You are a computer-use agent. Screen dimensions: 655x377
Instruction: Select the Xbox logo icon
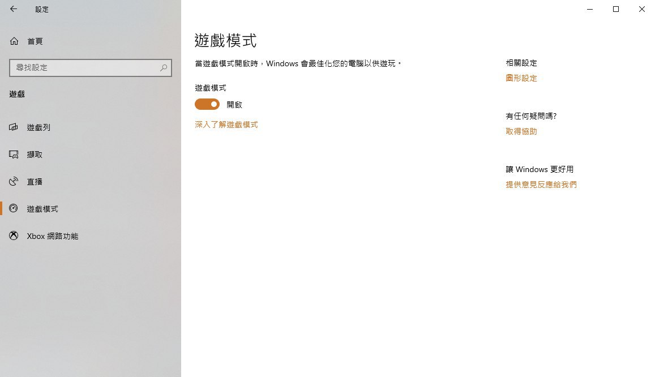tap(14, 235)
